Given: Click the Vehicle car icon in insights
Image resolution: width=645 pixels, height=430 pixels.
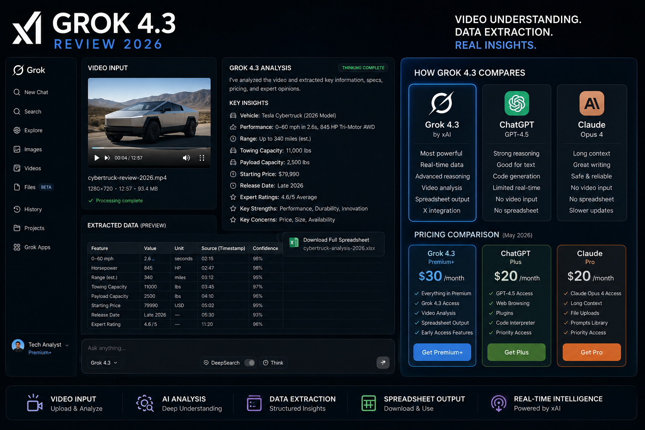Looking at the screenshot, I should click(233, 115).
